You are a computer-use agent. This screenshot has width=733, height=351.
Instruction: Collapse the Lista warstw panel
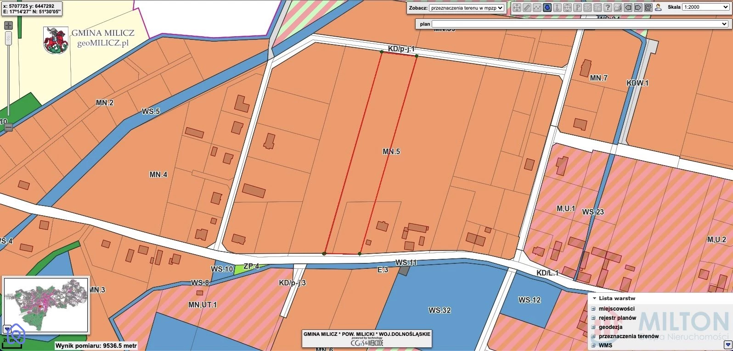[594, 298]
